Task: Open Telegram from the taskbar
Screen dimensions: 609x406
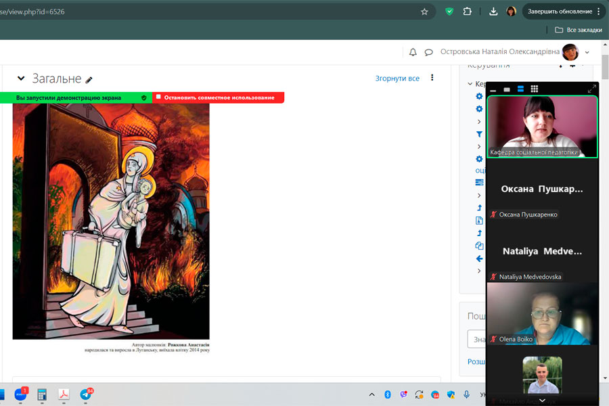Action: point(86,394)
